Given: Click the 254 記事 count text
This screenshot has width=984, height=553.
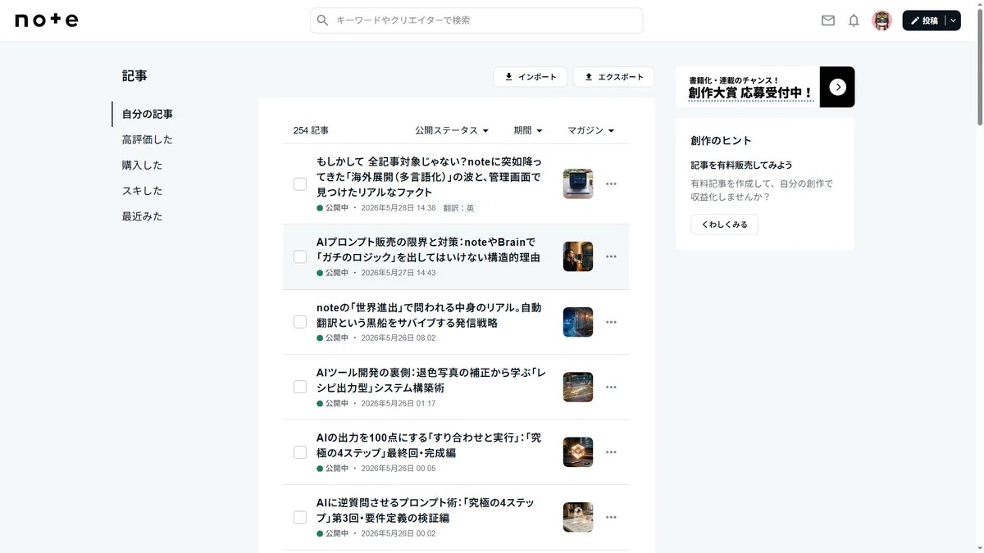Looking at the screenshot, I should coord(311,130).
